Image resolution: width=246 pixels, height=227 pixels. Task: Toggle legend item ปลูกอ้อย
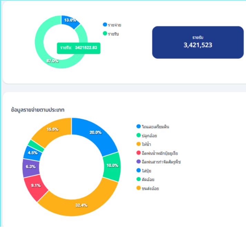coord(147,135)
